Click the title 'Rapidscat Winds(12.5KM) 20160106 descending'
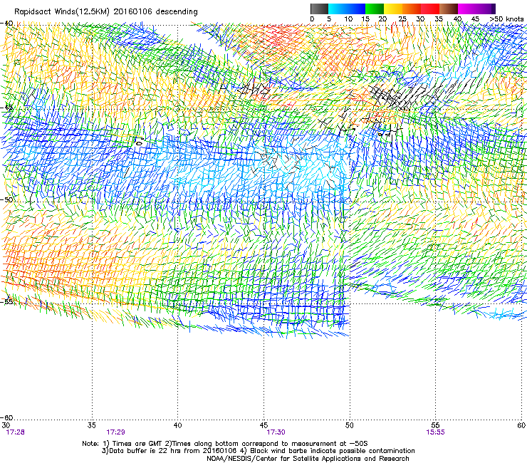 click(x=106, y=12)
